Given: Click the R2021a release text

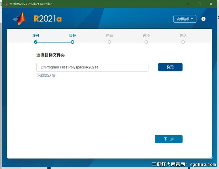Looking at the screenshot, I should 48,18.
